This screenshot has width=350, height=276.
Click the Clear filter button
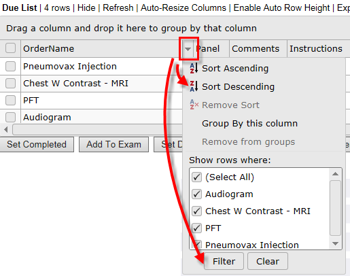pos(268,261)
